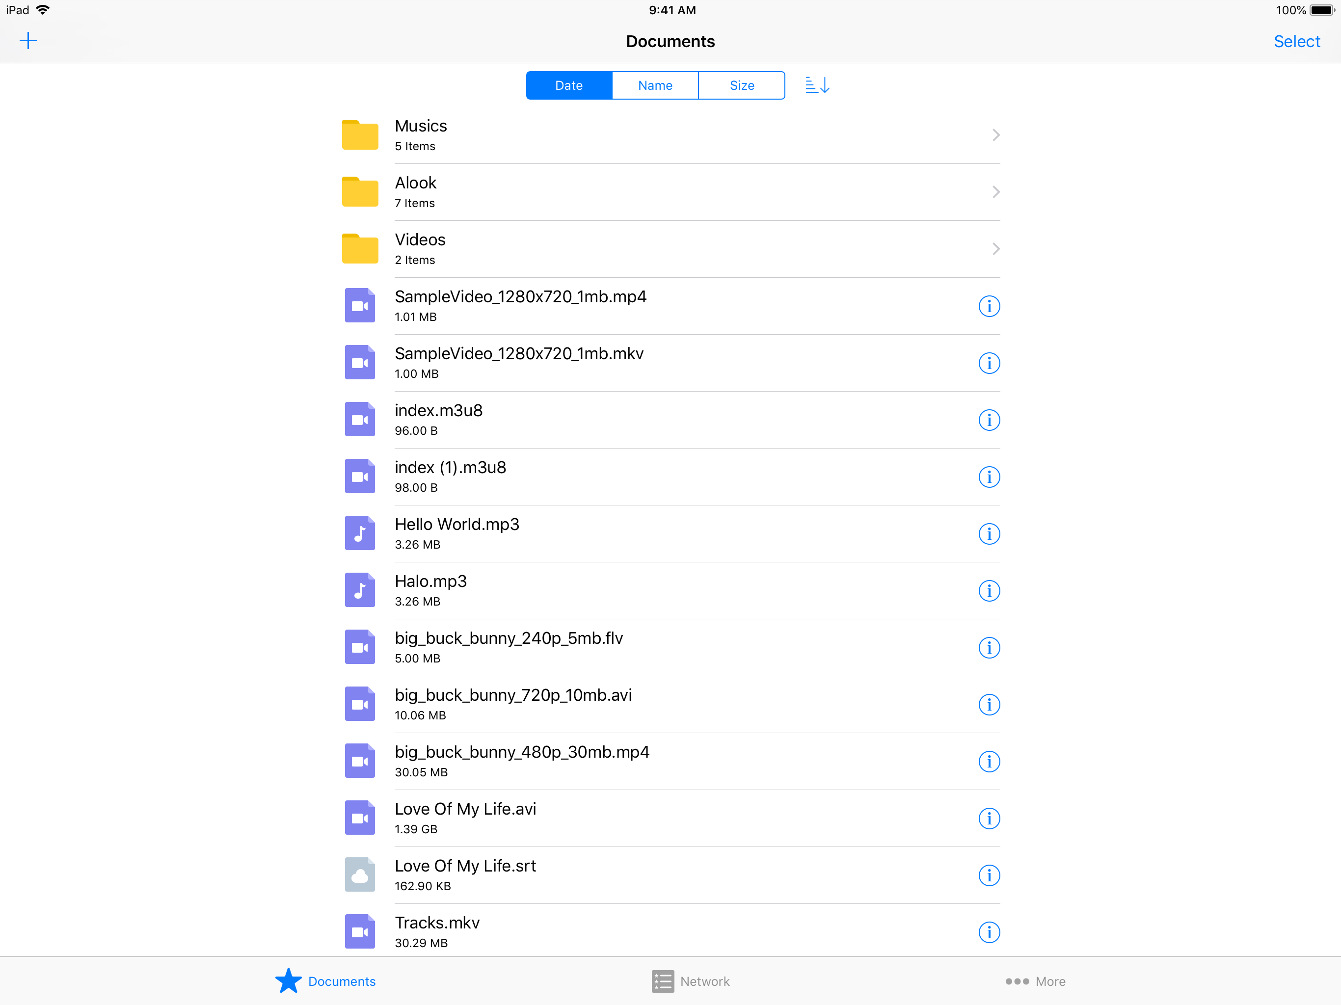The image size is (1341, 1005).
Task: Open info for SampleVideo_1280x720_1mb.mp4
Action: click(x=989, y=306)
